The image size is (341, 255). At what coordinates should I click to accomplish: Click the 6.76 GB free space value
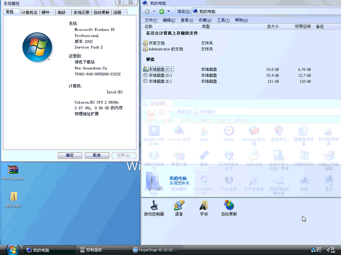304,69
